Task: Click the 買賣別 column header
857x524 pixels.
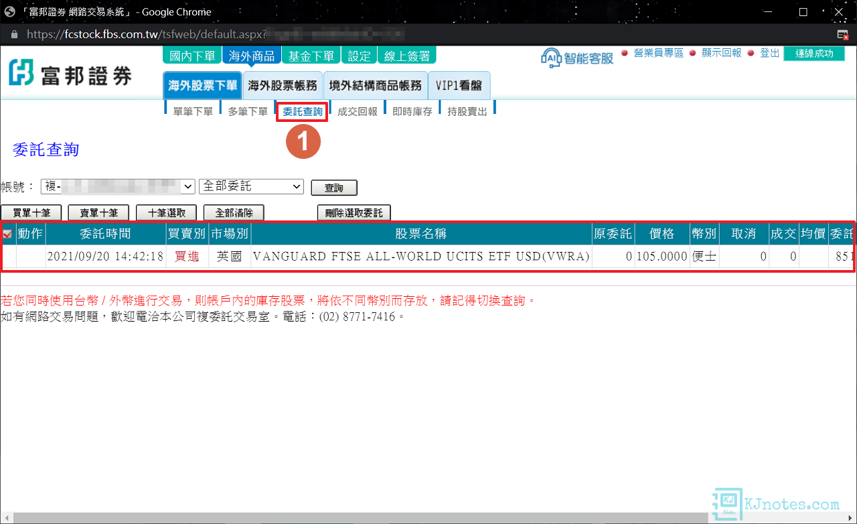Action: 187,234
